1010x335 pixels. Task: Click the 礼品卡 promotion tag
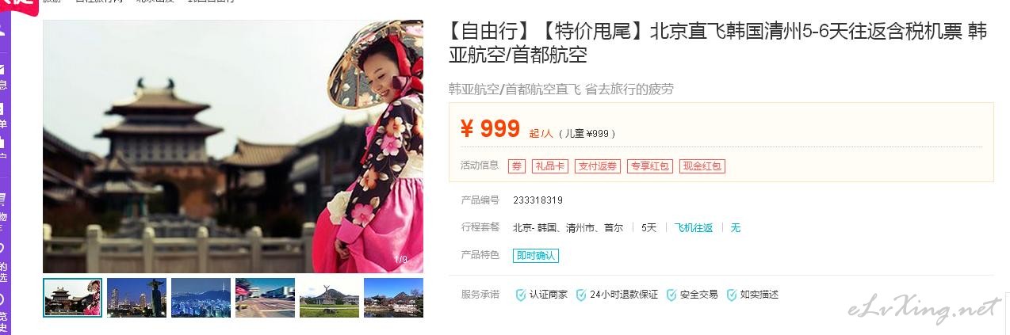pyautogui.click(x=550, y=166)
